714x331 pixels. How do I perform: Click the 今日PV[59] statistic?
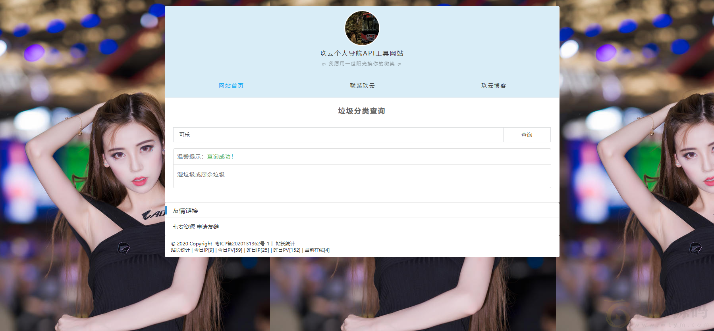(230, 250)
